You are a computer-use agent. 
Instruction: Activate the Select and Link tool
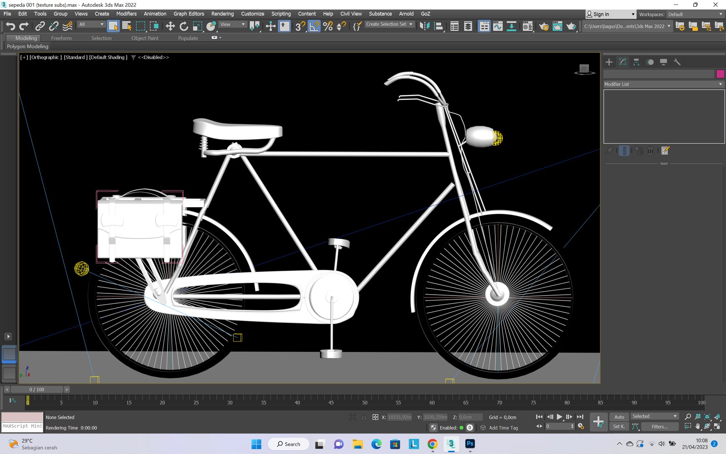point(40,26)
